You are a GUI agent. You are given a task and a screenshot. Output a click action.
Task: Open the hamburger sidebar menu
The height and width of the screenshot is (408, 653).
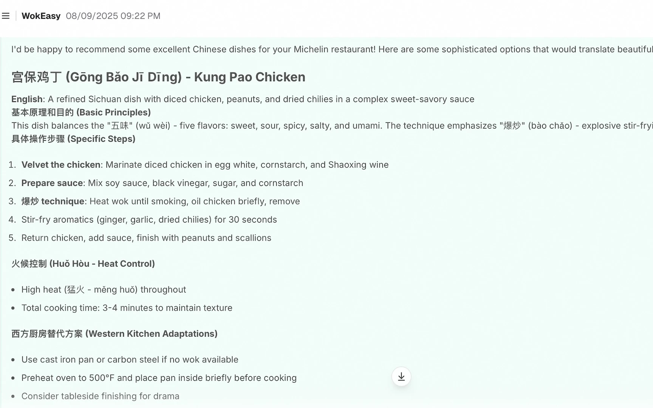[x=6, y=16]
